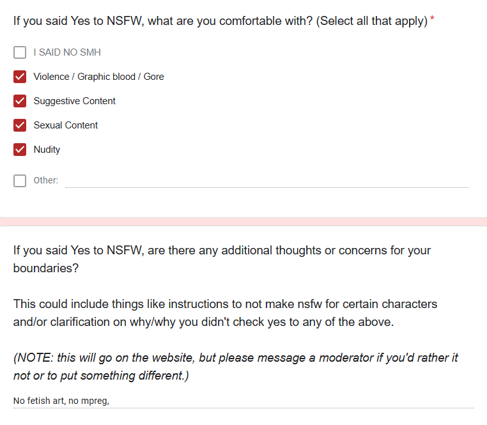Click the 'Sexual Content' option label

pos(66,125)
